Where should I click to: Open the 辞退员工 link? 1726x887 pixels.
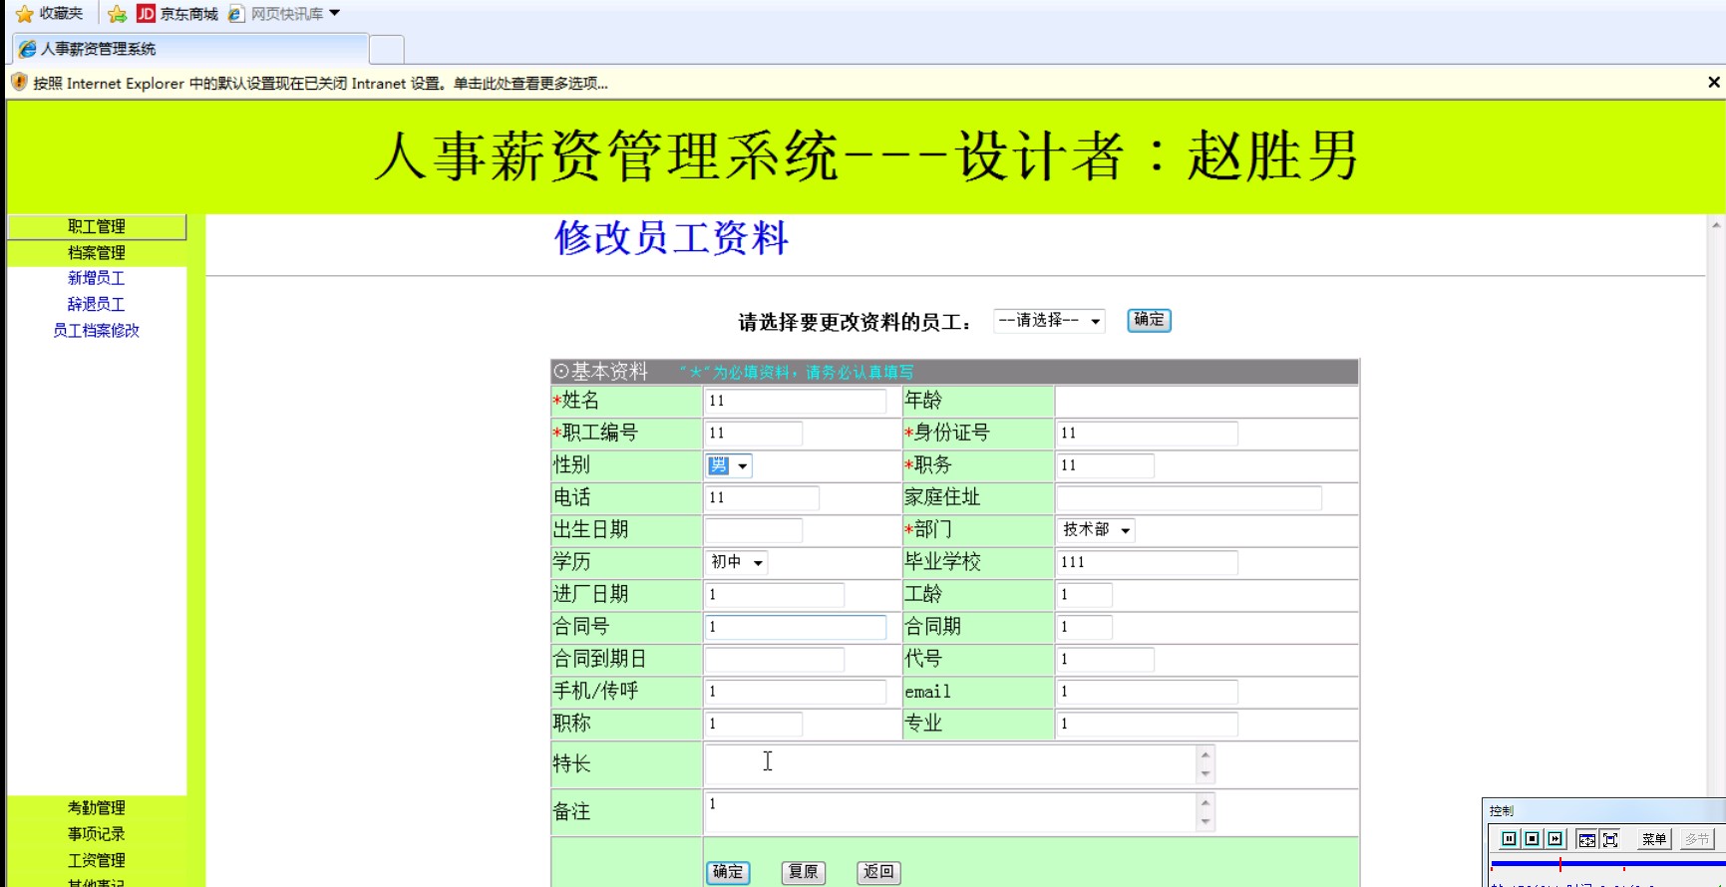pos(97,304)
